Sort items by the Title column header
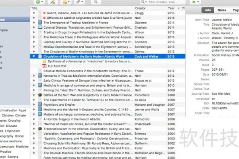 click(x=82, y=8)
